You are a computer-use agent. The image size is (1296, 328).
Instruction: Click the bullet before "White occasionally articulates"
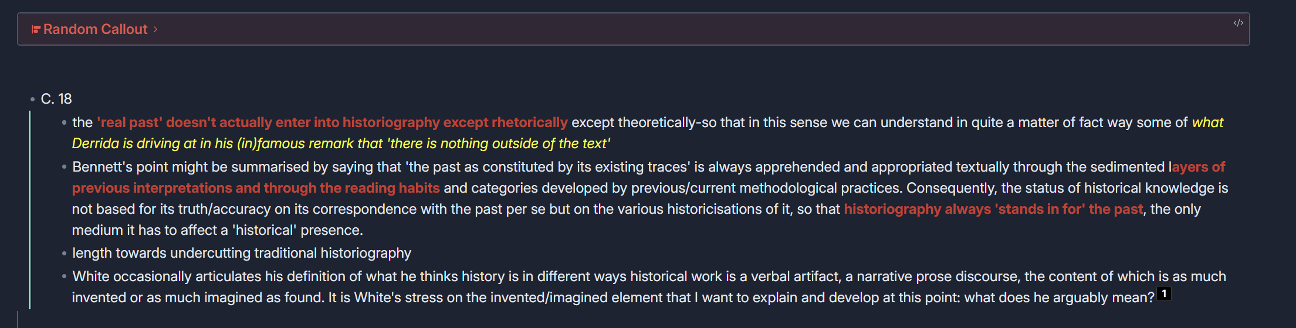coord(64,276)
